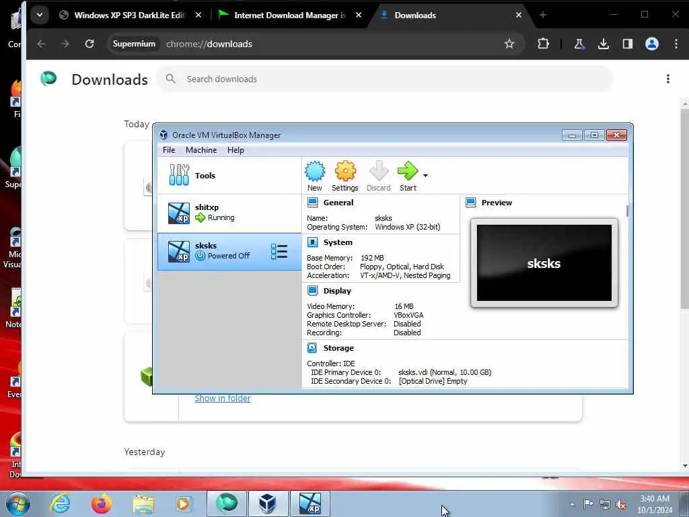This screenshot has height=517, width=689.
Task: Reload the browser page
Action: pyautogui.click(x=89, y=44)
